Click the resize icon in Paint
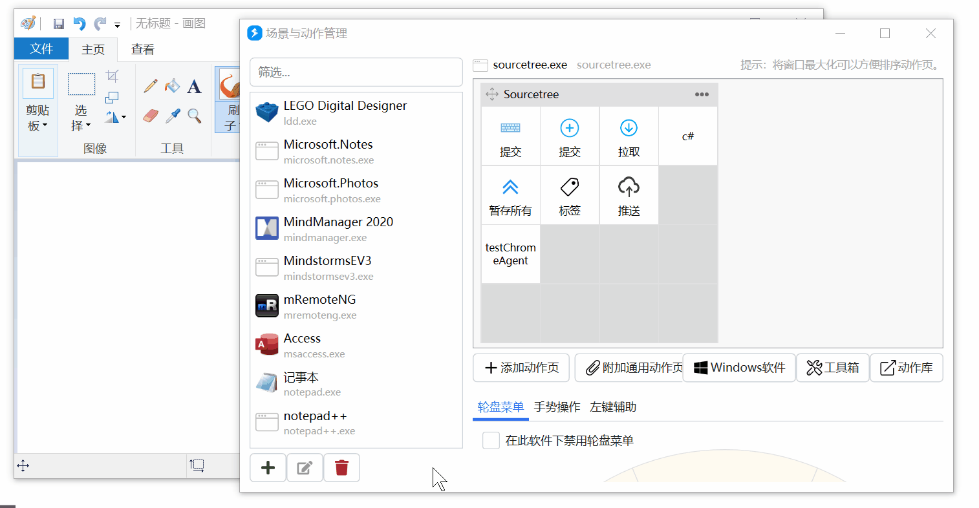The height and width of the screenshot is (508, 979). click(112, 97)
